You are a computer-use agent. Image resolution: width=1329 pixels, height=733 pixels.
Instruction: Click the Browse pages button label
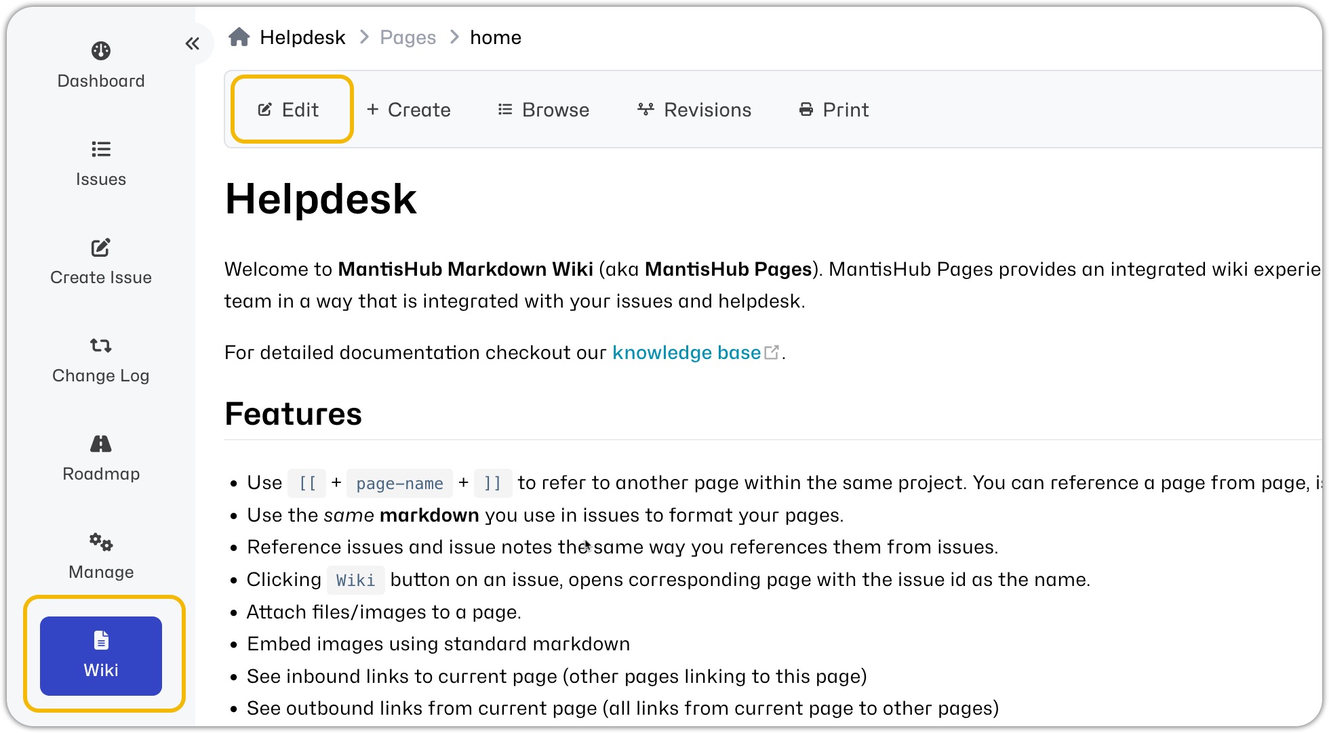(x=556, y=110)
